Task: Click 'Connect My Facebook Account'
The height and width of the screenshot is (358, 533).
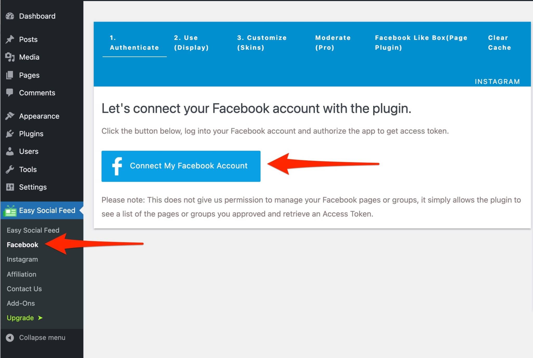Action: 189,166
